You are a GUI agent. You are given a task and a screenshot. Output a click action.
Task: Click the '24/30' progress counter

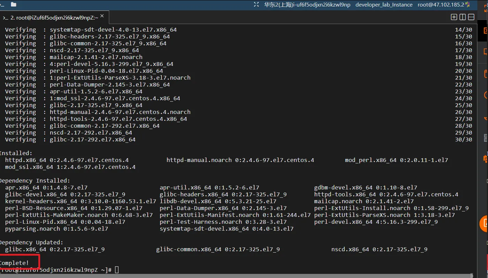coord(464,98)
